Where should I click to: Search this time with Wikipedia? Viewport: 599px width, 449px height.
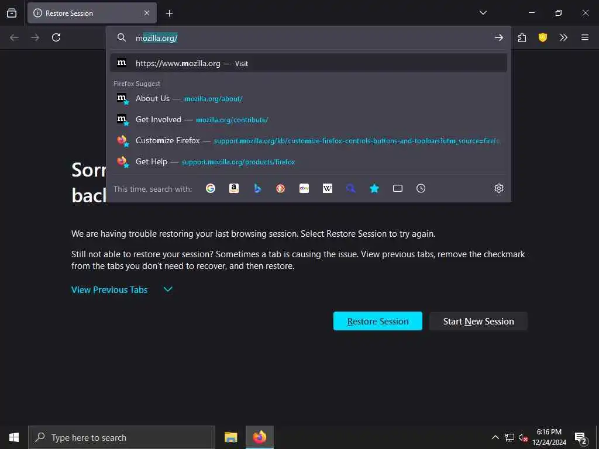pyautogui.click(x=328, y=188)
